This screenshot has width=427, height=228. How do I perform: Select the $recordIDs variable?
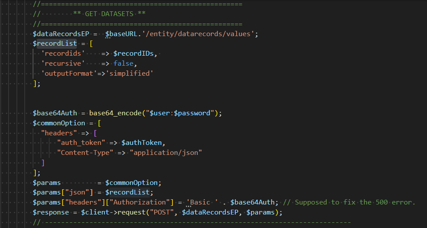(134, 54)
